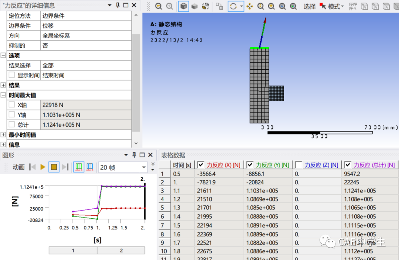Toggle the 总计 parameter checkbox

pyautogui.click(x=12, y=124)
